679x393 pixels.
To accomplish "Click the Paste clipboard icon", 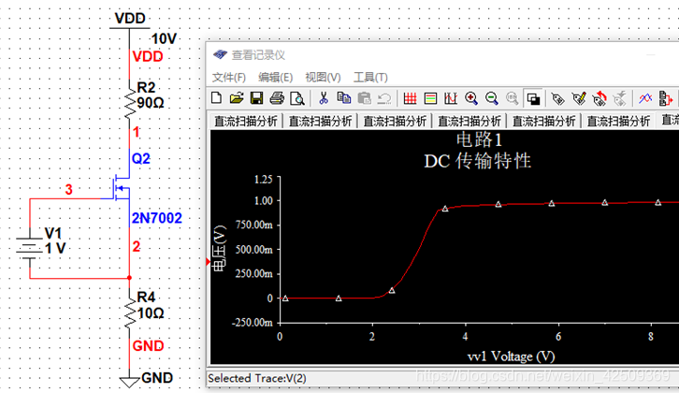I will (x=364, y=98).
